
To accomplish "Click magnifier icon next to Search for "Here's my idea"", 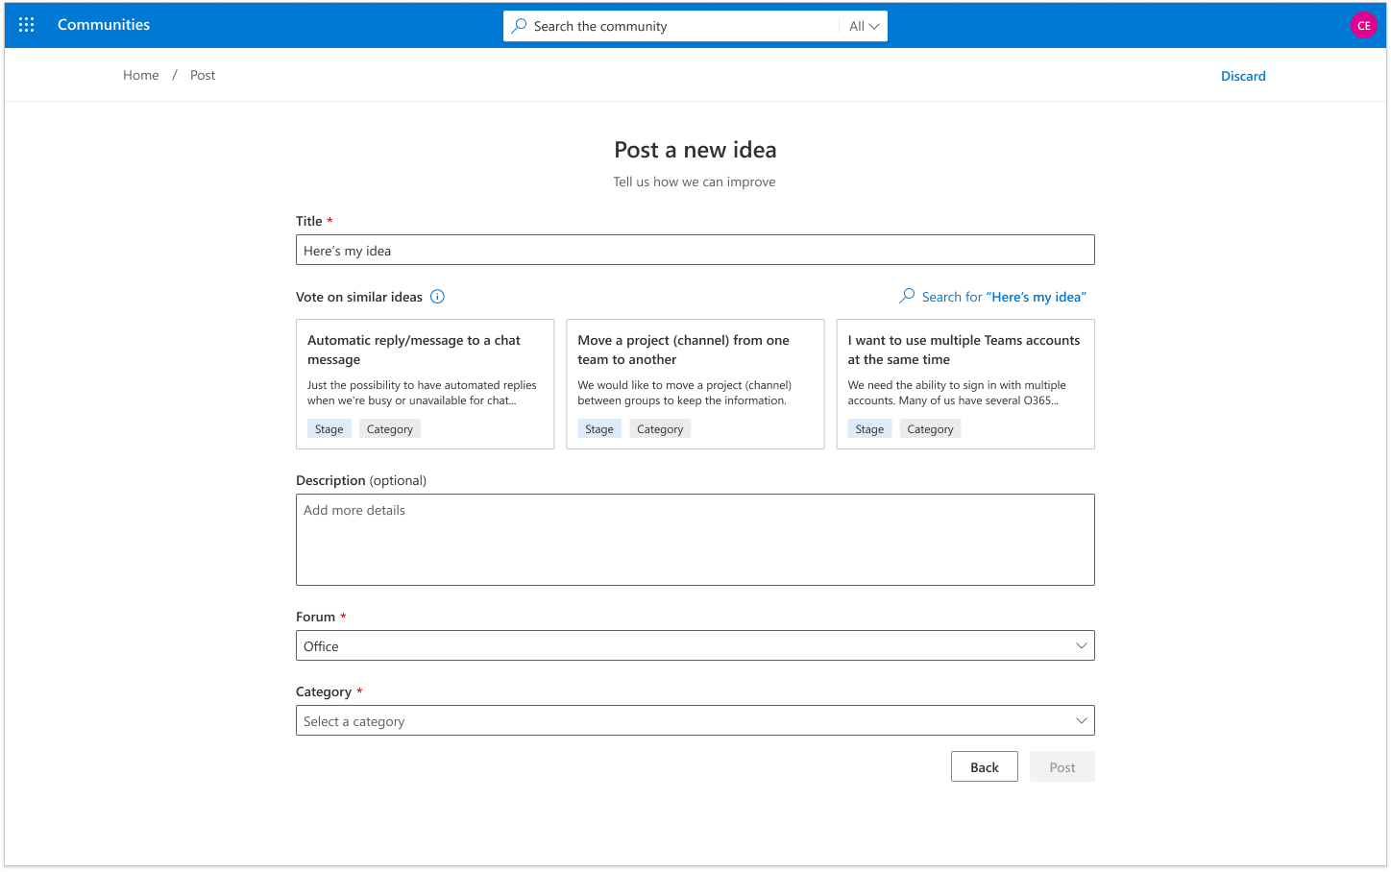I will [907, 296].
